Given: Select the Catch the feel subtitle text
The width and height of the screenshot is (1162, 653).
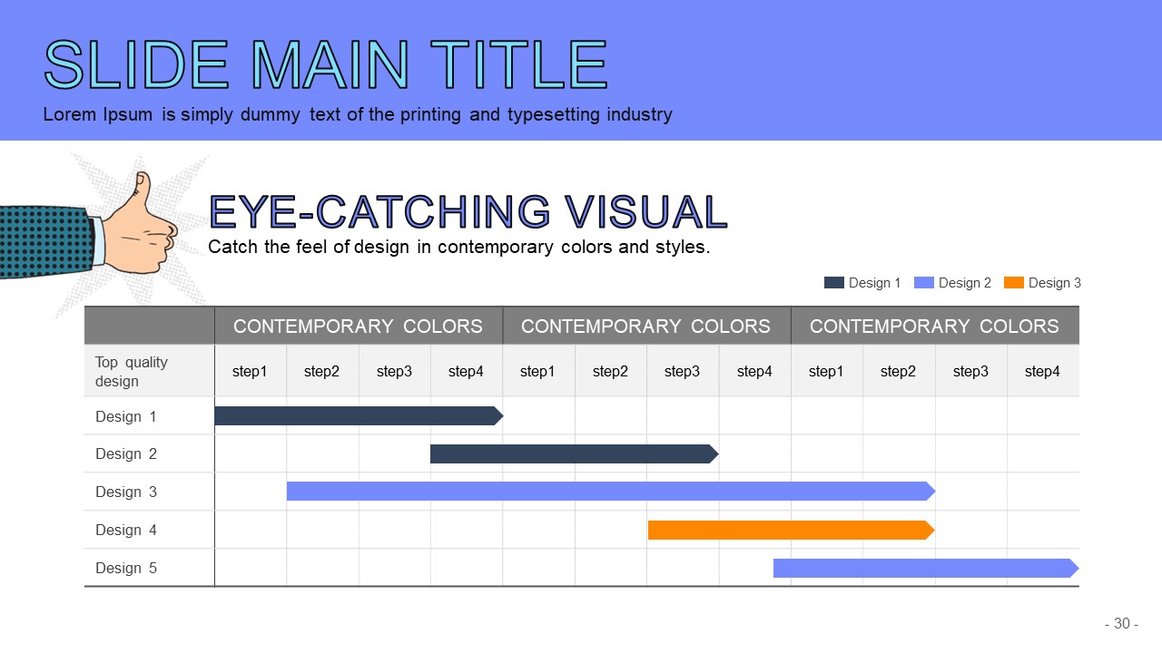Looking at the screenshot, I should tap(458, 247).
